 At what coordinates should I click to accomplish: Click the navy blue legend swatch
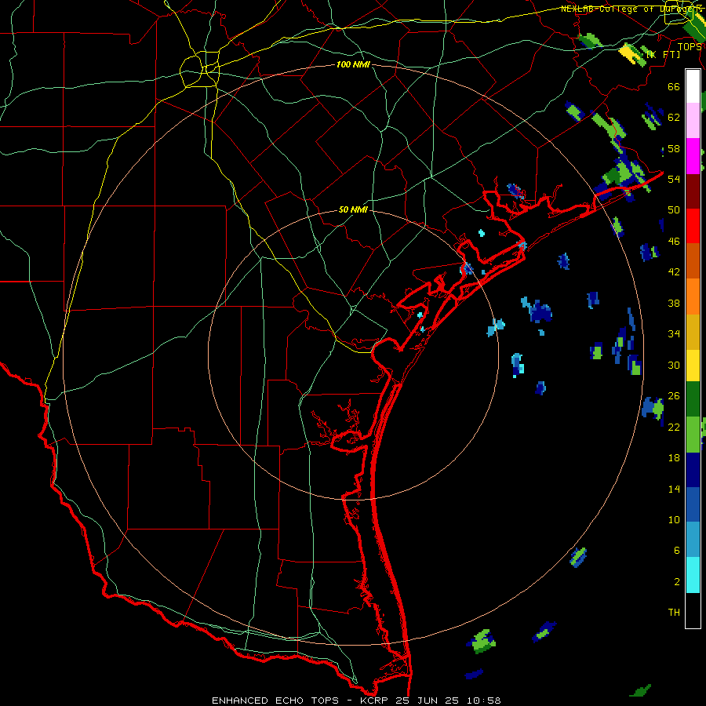693,470
